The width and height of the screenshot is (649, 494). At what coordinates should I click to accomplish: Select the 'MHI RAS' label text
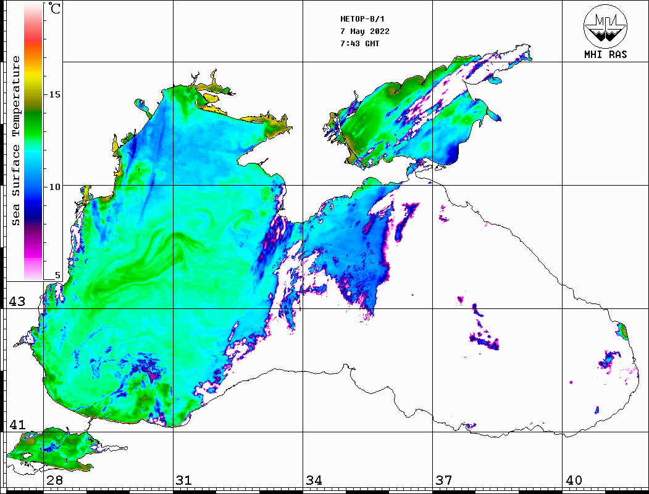(x=606, y=54)
